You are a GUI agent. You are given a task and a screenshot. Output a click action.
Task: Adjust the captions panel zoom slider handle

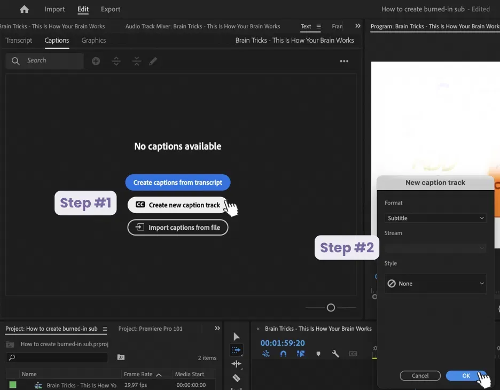tap(331, 307)
